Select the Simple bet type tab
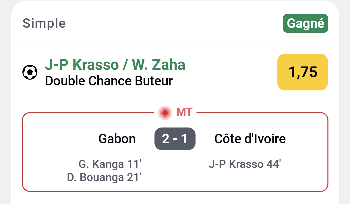This screenshot has width=350, height=204. click(44, 23)
